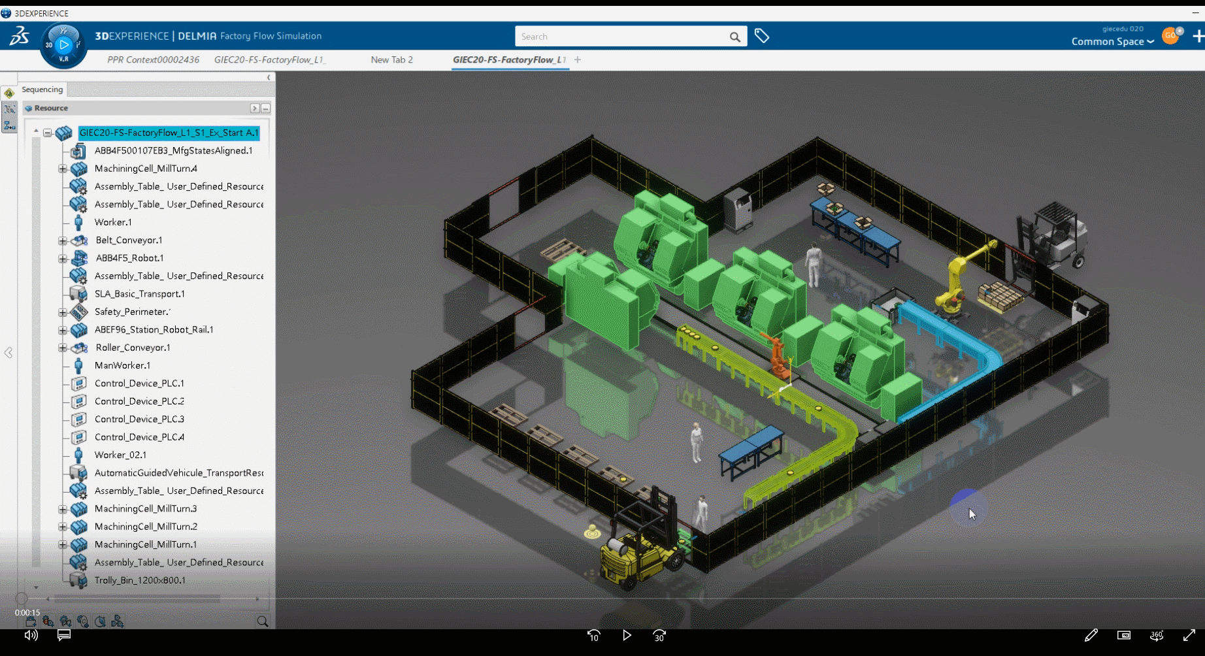Image resolution: width=1205 pixels, height=656 pixels.
Task: Click the Worker.1 person icon
Action: click(x=78, y=222)
